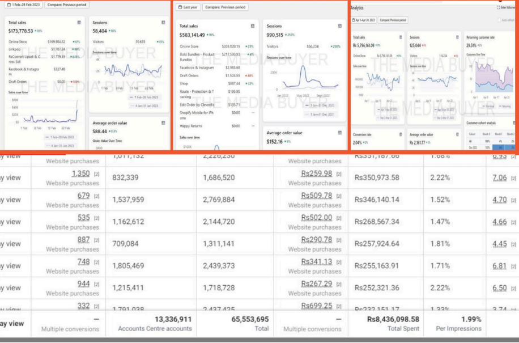Click report icon beside $88.44 Average order value
This screenshot has height=343, width=519.
[x=164, y=122]
